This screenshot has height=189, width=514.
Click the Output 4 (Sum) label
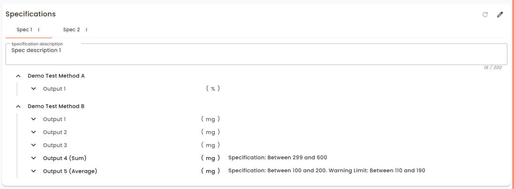[x=65, y=158]
